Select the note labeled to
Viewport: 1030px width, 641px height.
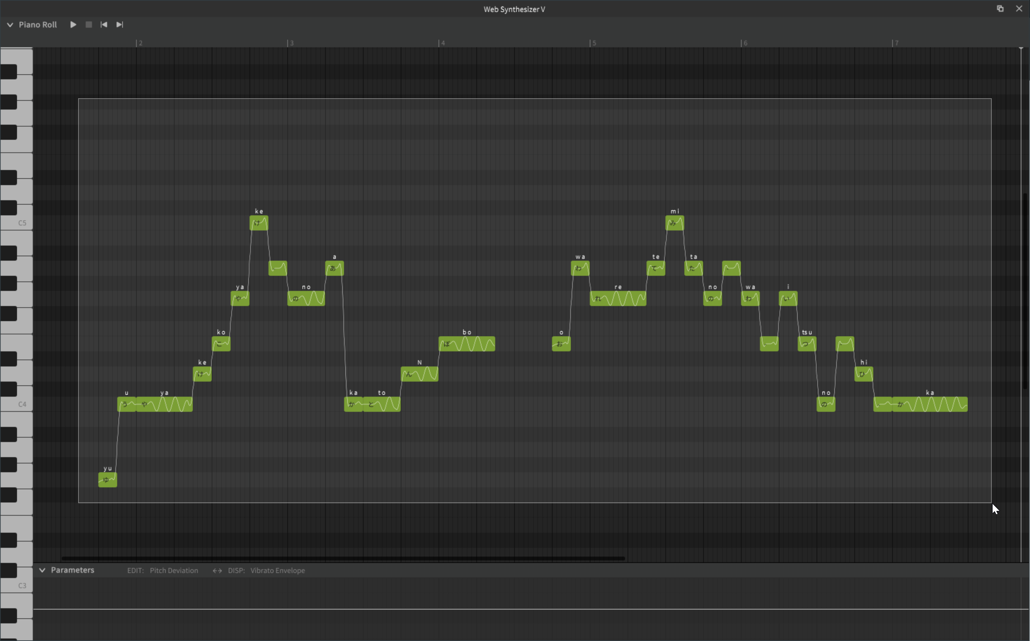coord(381,404)
